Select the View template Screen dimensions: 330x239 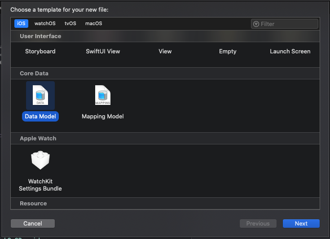tap(165, 51)
